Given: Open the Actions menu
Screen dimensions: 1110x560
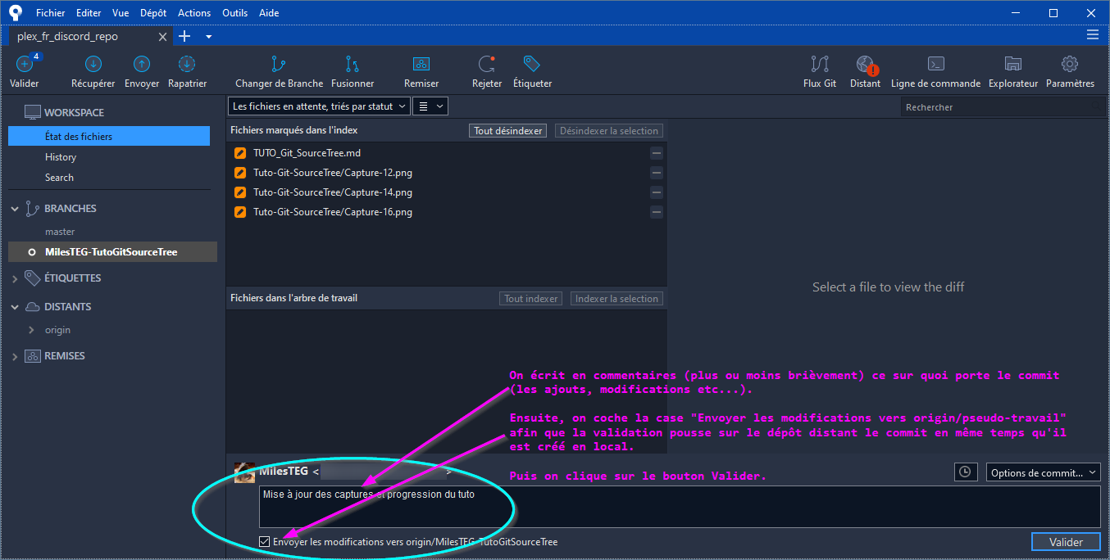Looking at the screenshot, I should 194,13.
